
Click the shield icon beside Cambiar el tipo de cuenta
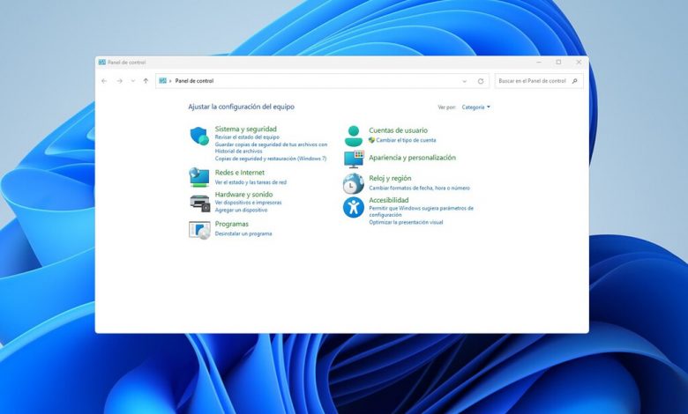[x=371, y=140]
